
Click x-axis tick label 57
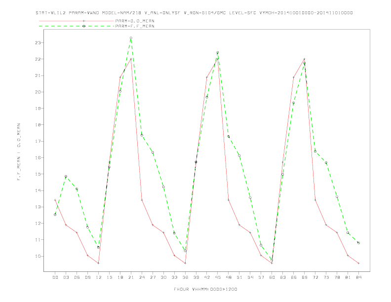261,277
